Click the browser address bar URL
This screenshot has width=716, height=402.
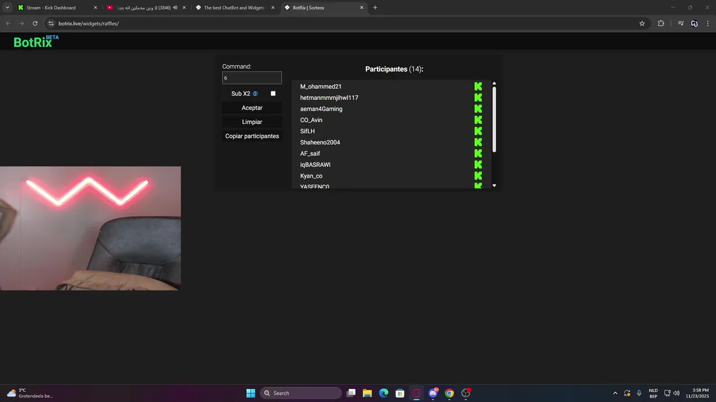point(88,23)
